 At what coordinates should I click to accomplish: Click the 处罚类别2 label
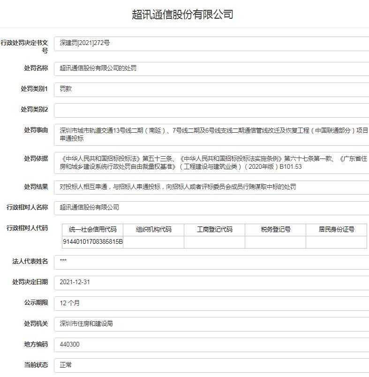point(34,110)
